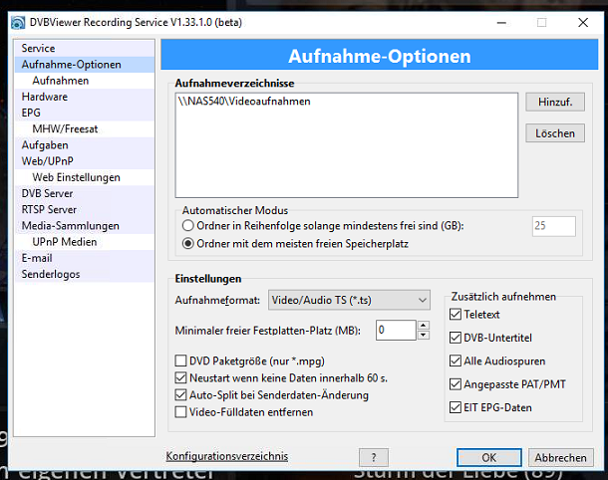Decrease minimum free disk space value
The height and width of the screenshot is (480, 608).
423,336
